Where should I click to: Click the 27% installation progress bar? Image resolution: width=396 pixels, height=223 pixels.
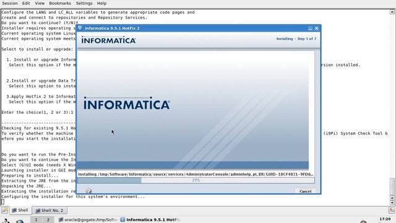click(x=196, y=180)
